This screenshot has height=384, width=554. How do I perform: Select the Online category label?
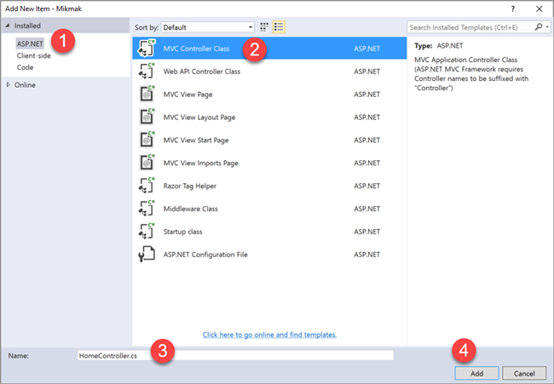click(x=25, y=85)
